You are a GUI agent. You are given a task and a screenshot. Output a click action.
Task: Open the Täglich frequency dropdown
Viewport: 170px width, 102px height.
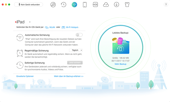coord(76,50)
